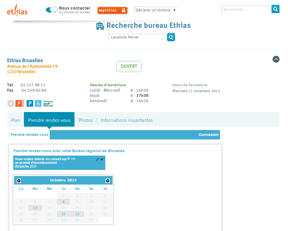288x231 pixels.
Task: Click Nous contacter link
Action: (74, 8)
